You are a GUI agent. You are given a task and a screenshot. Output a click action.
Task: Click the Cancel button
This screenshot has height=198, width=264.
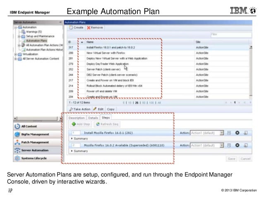[245, 159]
